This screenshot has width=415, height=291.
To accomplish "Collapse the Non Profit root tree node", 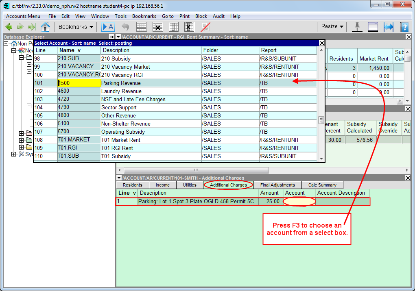I will coord(6,43).
